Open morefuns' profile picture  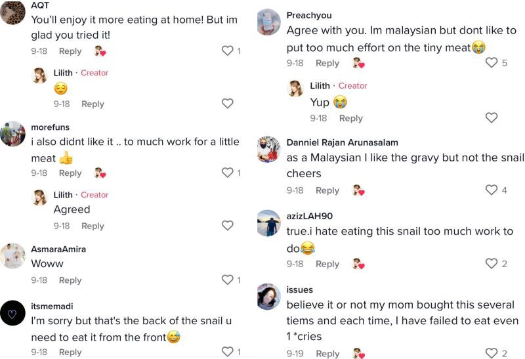click(x=12, y=134)
